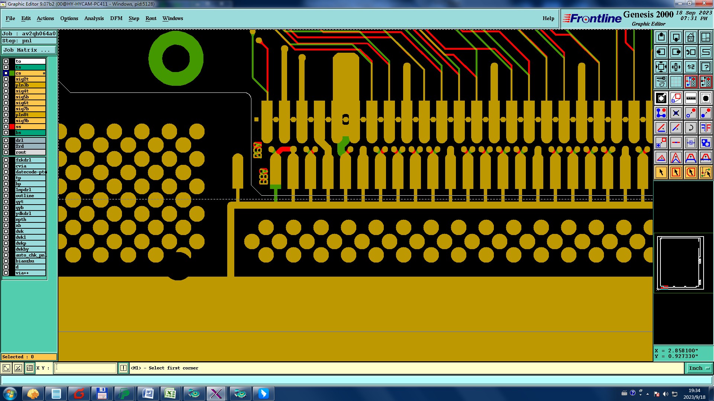Click the 1:2 zoom scale icon
This screenshot has width=714, height=401.
691,67
